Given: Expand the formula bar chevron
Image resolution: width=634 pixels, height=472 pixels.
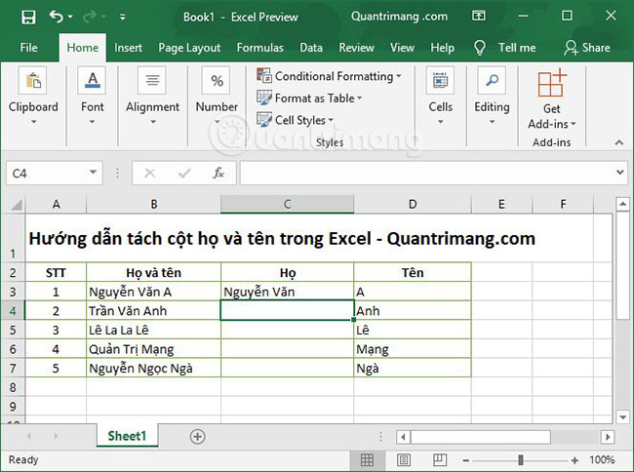Looking at the screenshot, I should tap(619, 173).
